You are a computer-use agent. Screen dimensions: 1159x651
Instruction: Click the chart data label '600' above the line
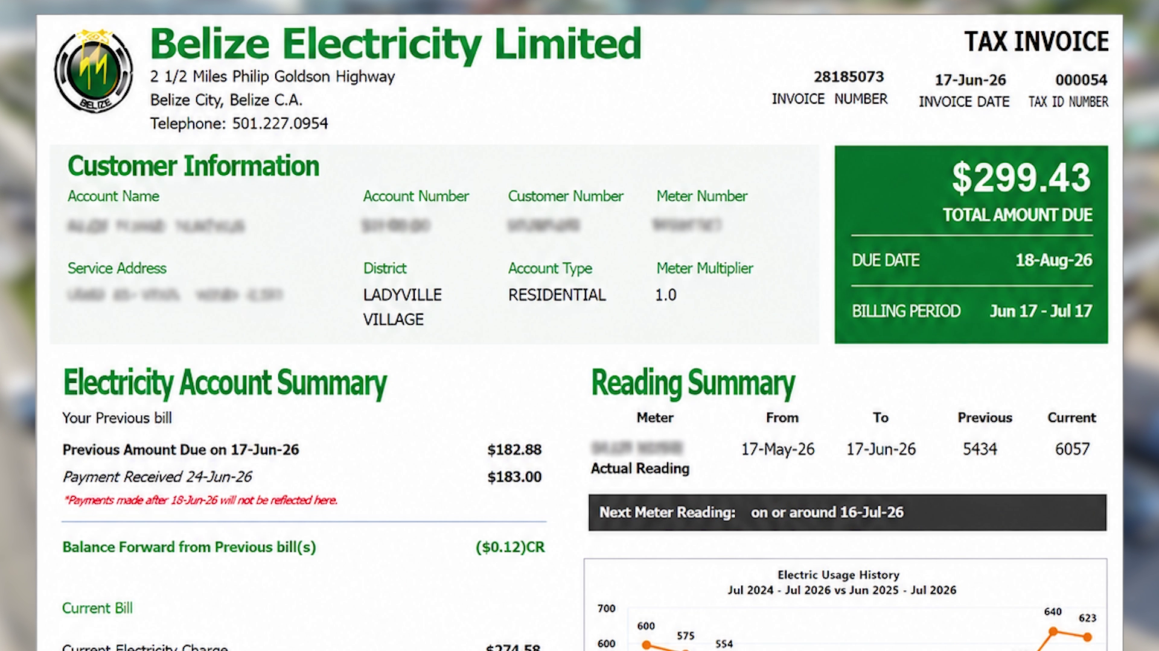(646, 626)
